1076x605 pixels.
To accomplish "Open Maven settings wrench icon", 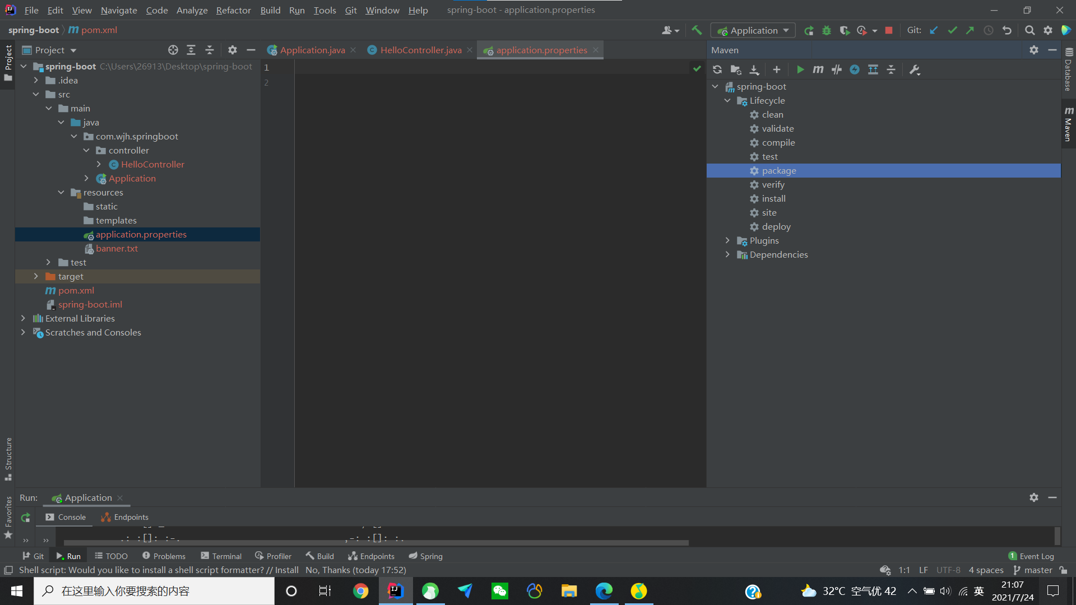I will click(x=915, y=69).
